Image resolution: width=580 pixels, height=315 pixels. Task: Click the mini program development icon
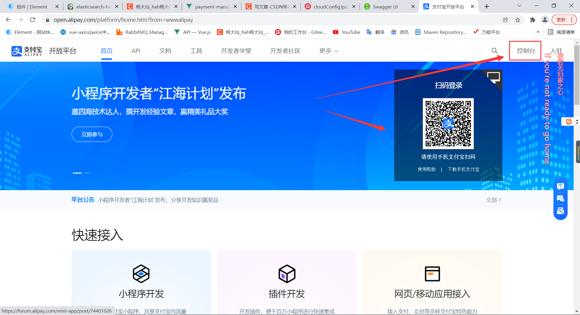[141, 274]
